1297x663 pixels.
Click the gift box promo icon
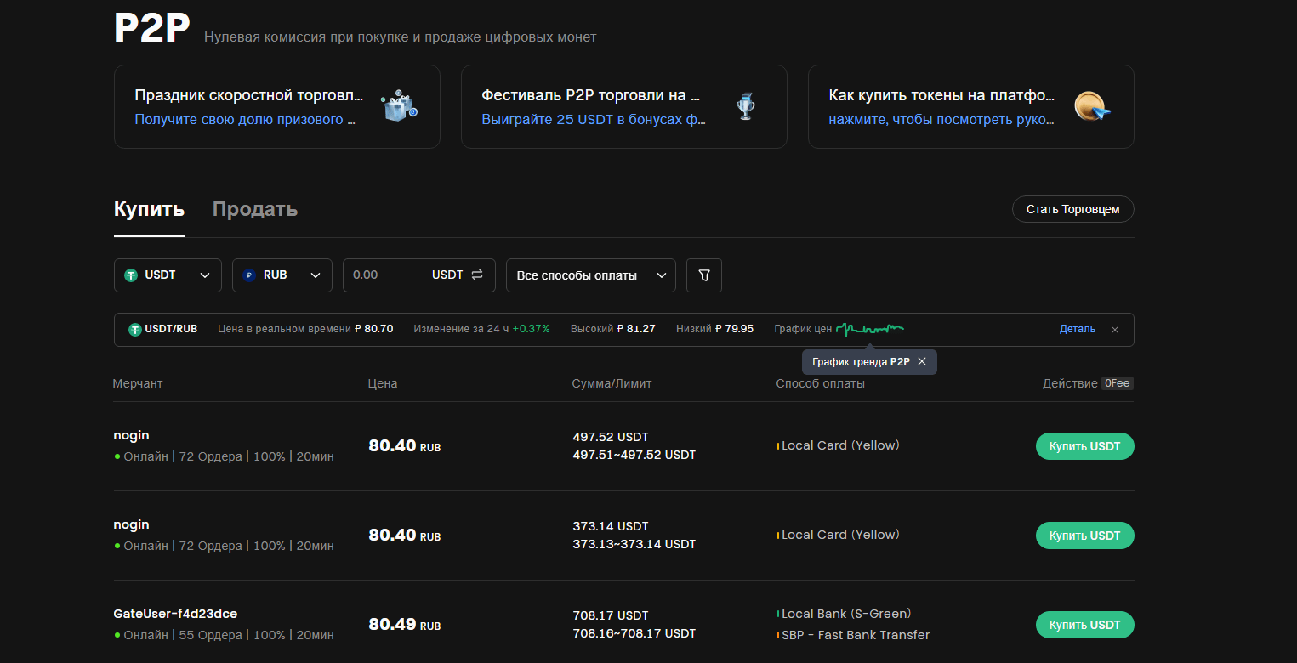399,107
